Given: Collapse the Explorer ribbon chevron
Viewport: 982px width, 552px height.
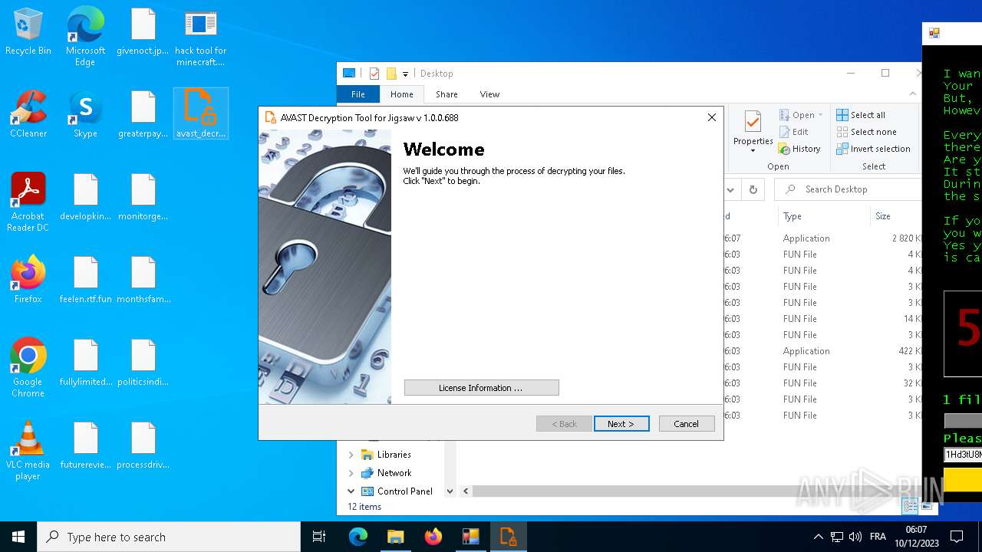Looking at the screenshot, I should (x=912, y=94).
